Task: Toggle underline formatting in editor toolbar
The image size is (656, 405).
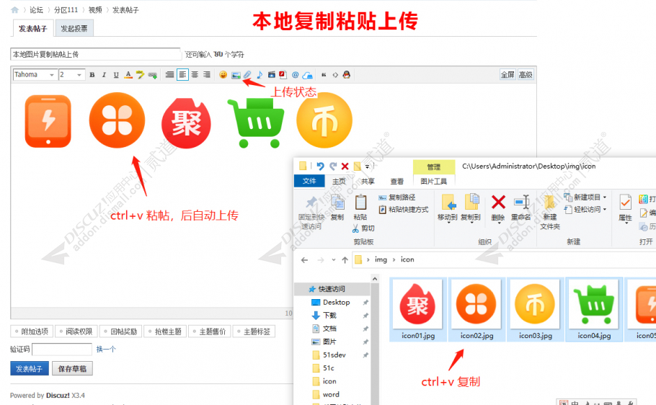Action: 115,75
